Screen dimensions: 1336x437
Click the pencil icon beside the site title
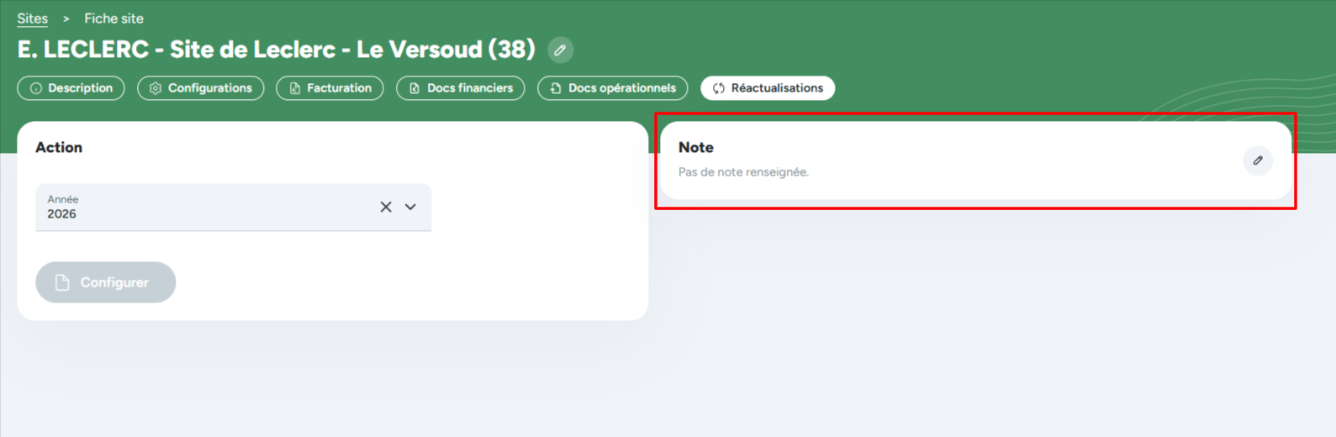click(560, 50)
